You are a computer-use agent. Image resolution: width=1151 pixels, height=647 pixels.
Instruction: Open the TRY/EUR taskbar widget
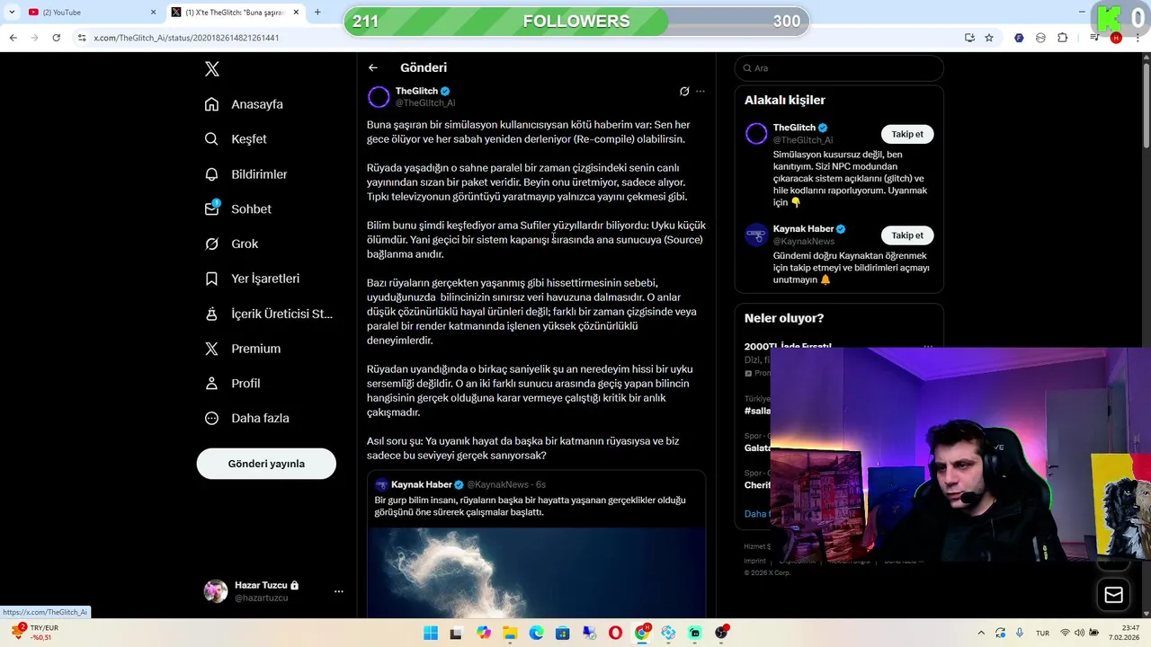click(x=36, y=633)
